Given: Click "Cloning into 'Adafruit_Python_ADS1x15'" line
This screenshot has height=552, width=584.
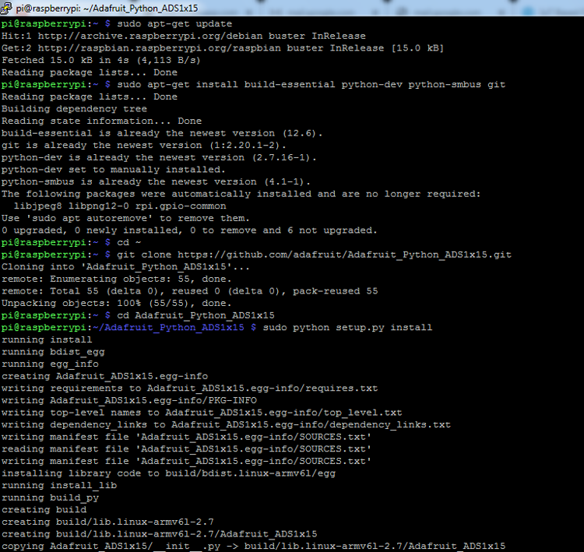Looking at the screenshot, I should [125, 267].
